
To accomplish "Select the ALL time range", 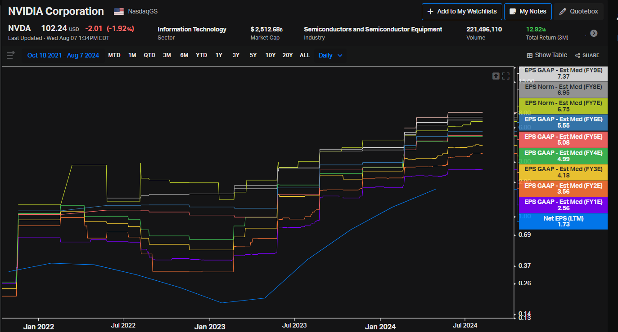I will coord(305,55).
